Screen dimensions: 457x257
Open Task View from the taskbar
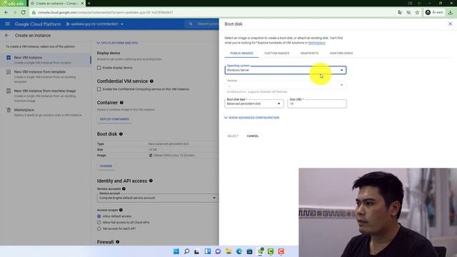click(x=197, y=251)
